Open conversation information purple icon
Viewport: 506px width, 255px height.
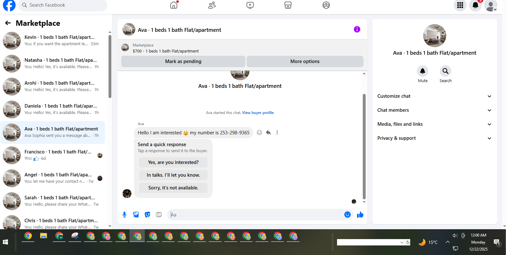click(357, 29)
